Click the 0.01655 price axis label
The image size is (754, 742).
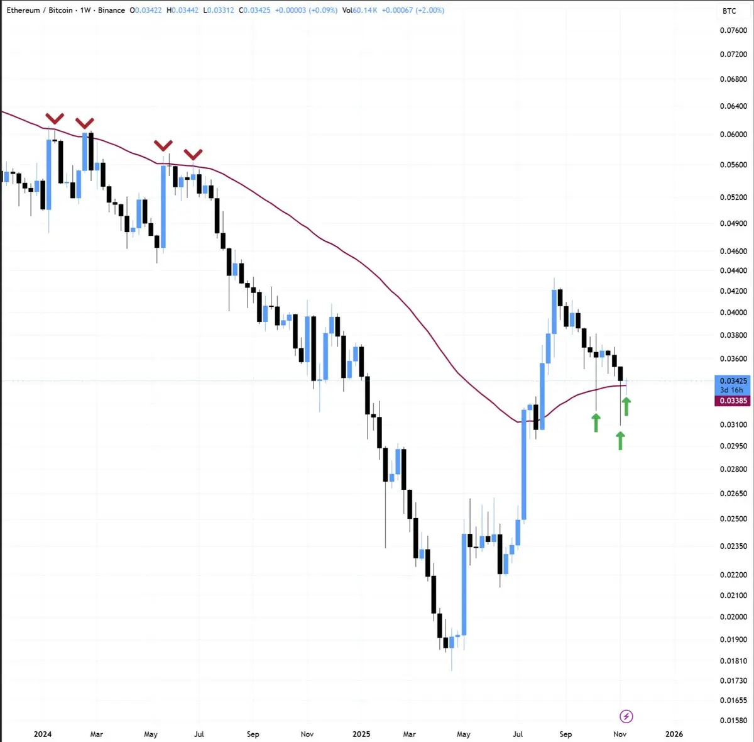click(733, 700)
